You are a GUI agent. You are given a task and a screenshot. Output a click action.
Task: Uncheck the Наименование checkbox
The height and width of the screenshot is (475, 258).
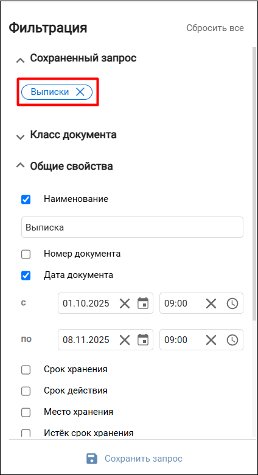(26, 199)
